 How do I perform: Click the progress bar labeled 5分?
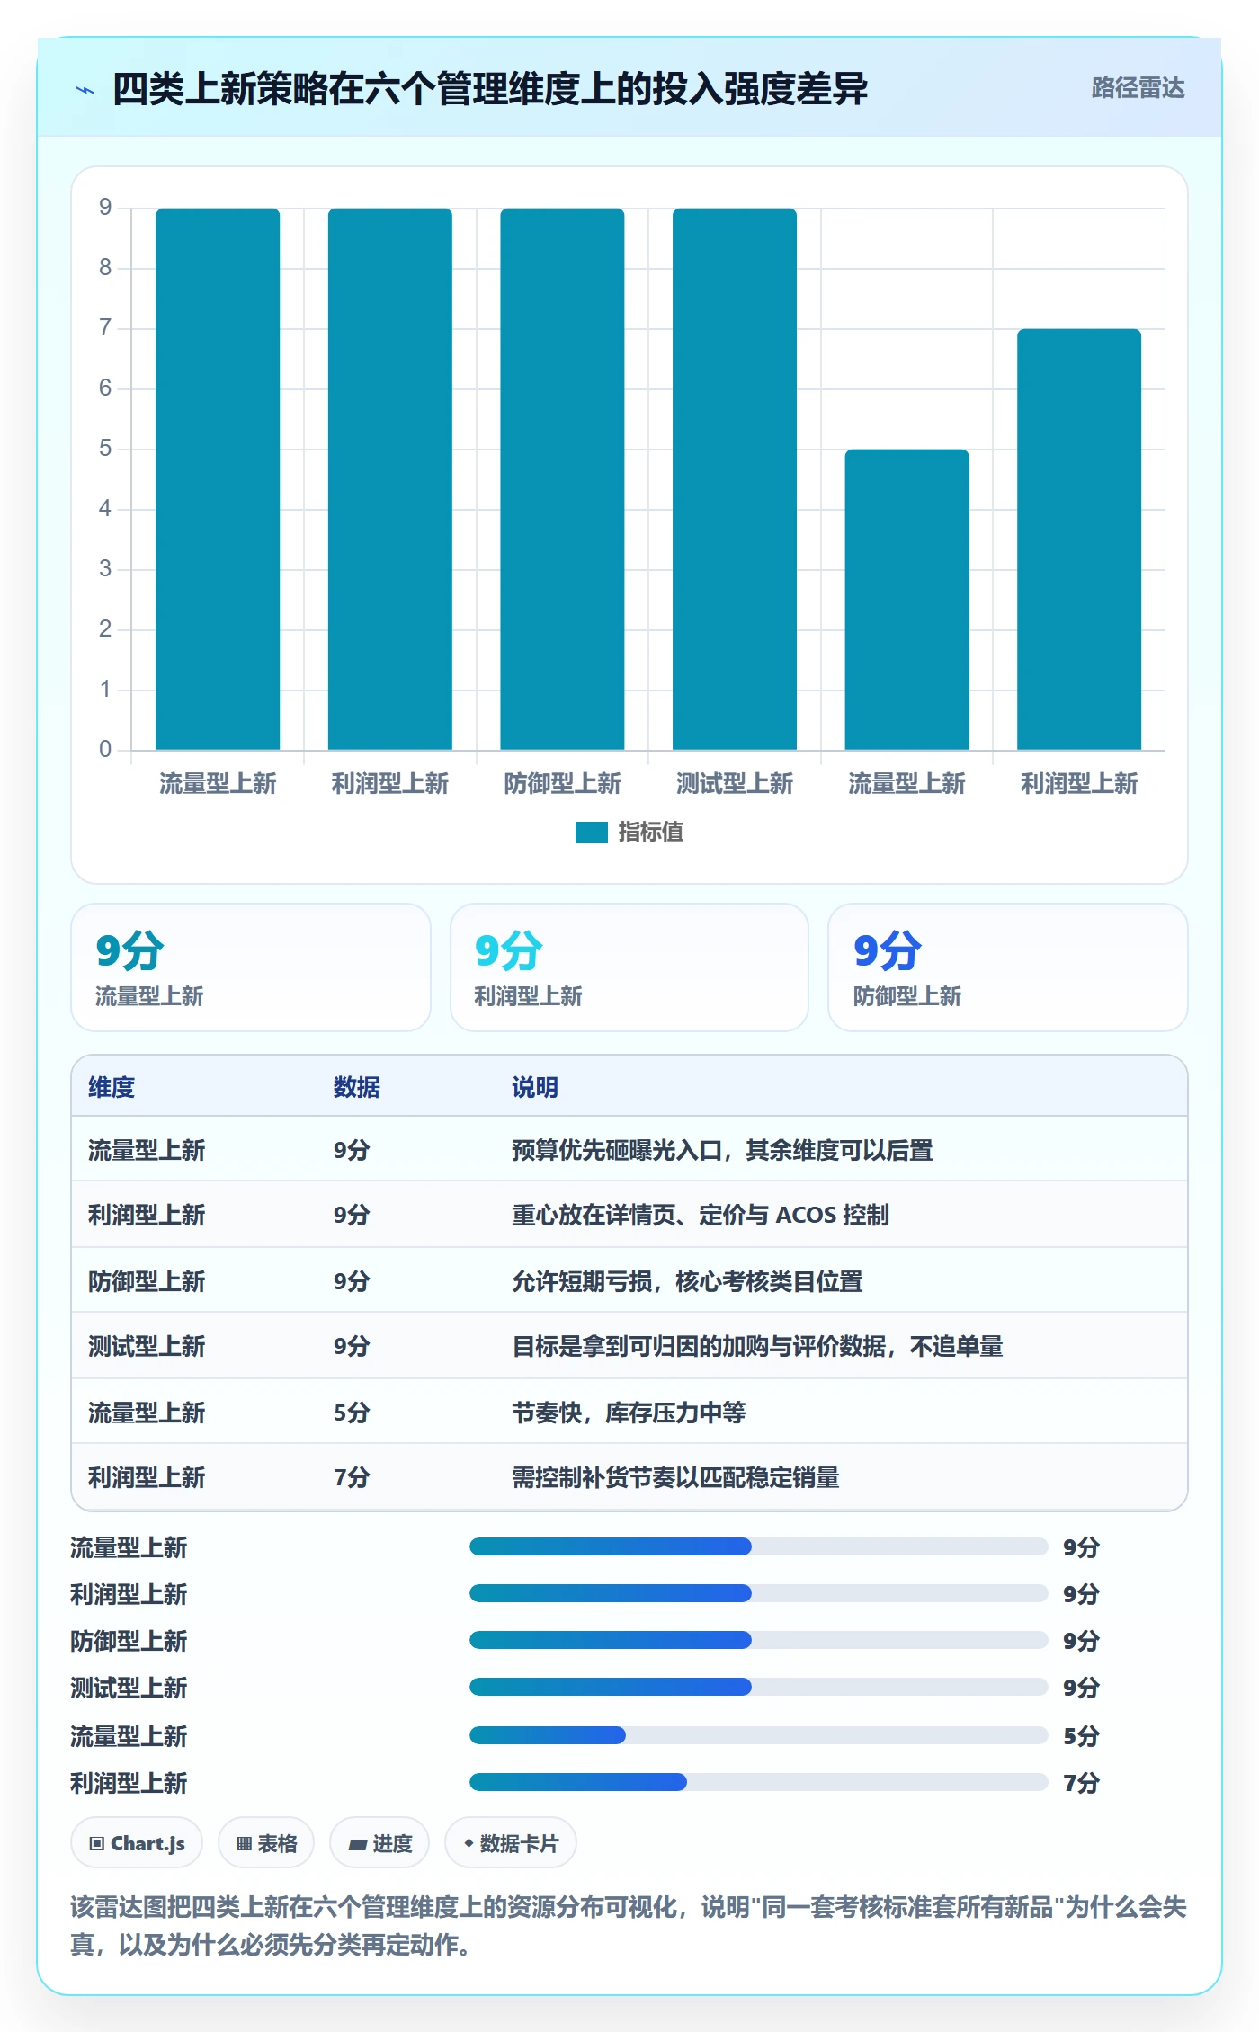pos(758,1735)
